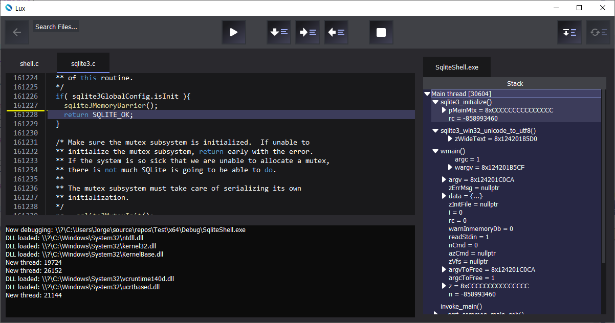Screen dimensions: 615x323
Task: Select the argc = 1 row
Action: click(x=467, y=159)
